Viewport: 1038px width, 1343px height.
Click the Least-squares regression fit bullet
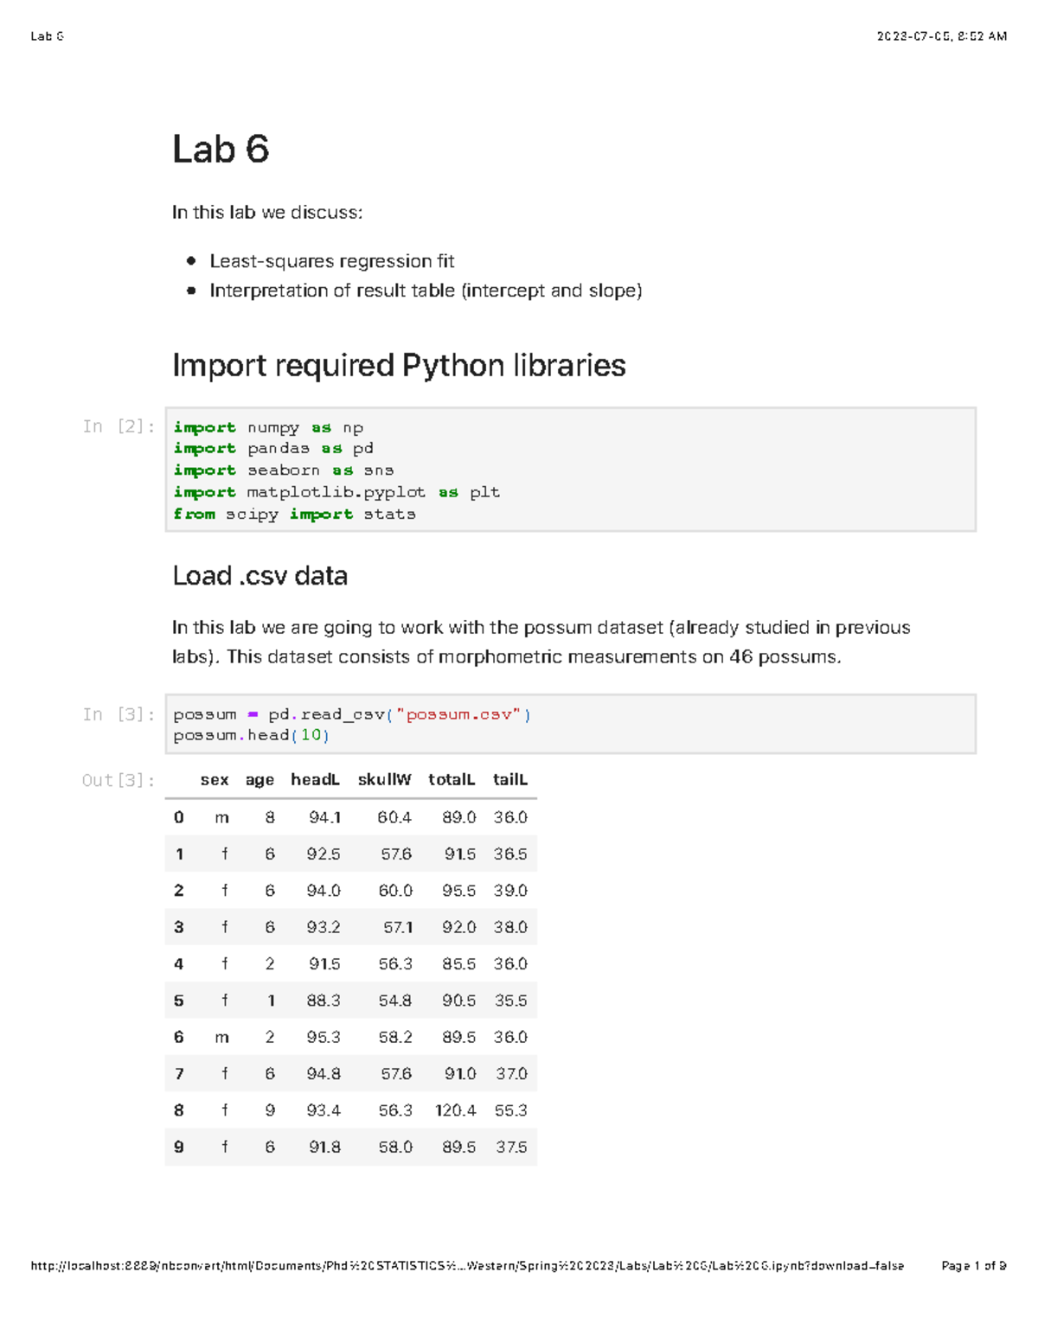pos(331,261)
